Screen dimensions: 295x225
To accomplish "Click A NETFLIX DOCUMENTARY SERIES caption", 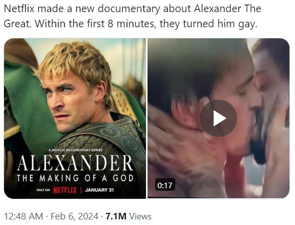I will [x=75, y=150].
